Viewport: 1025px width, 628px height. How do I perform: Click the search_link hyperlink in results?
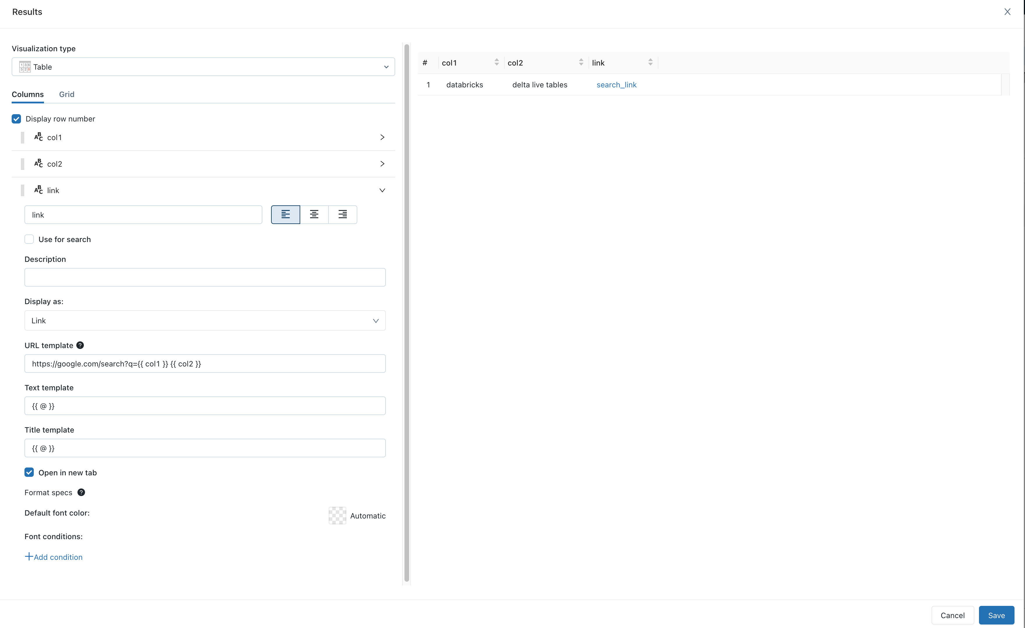pos(616,84)
